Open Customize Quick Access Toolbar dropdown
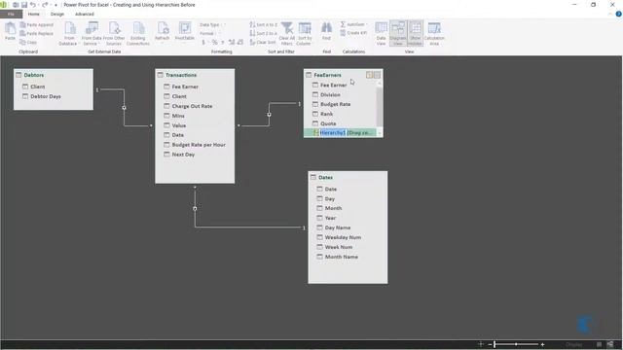This screenshot has height=350, width=623. click(55, 5)
